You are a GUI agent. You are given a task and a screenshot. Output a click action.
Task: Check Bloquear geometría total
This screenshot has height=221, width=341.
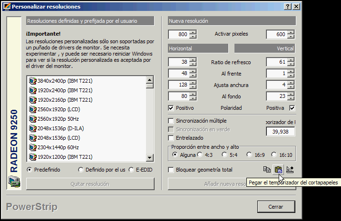[171, 170]
